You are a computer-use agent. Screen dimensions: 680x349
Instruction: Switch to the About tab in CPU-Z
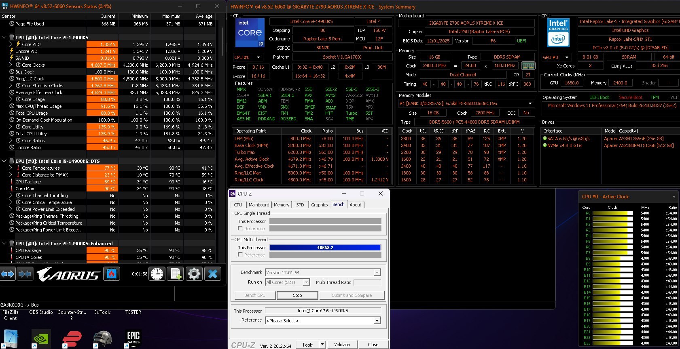[x=356, y=205]
